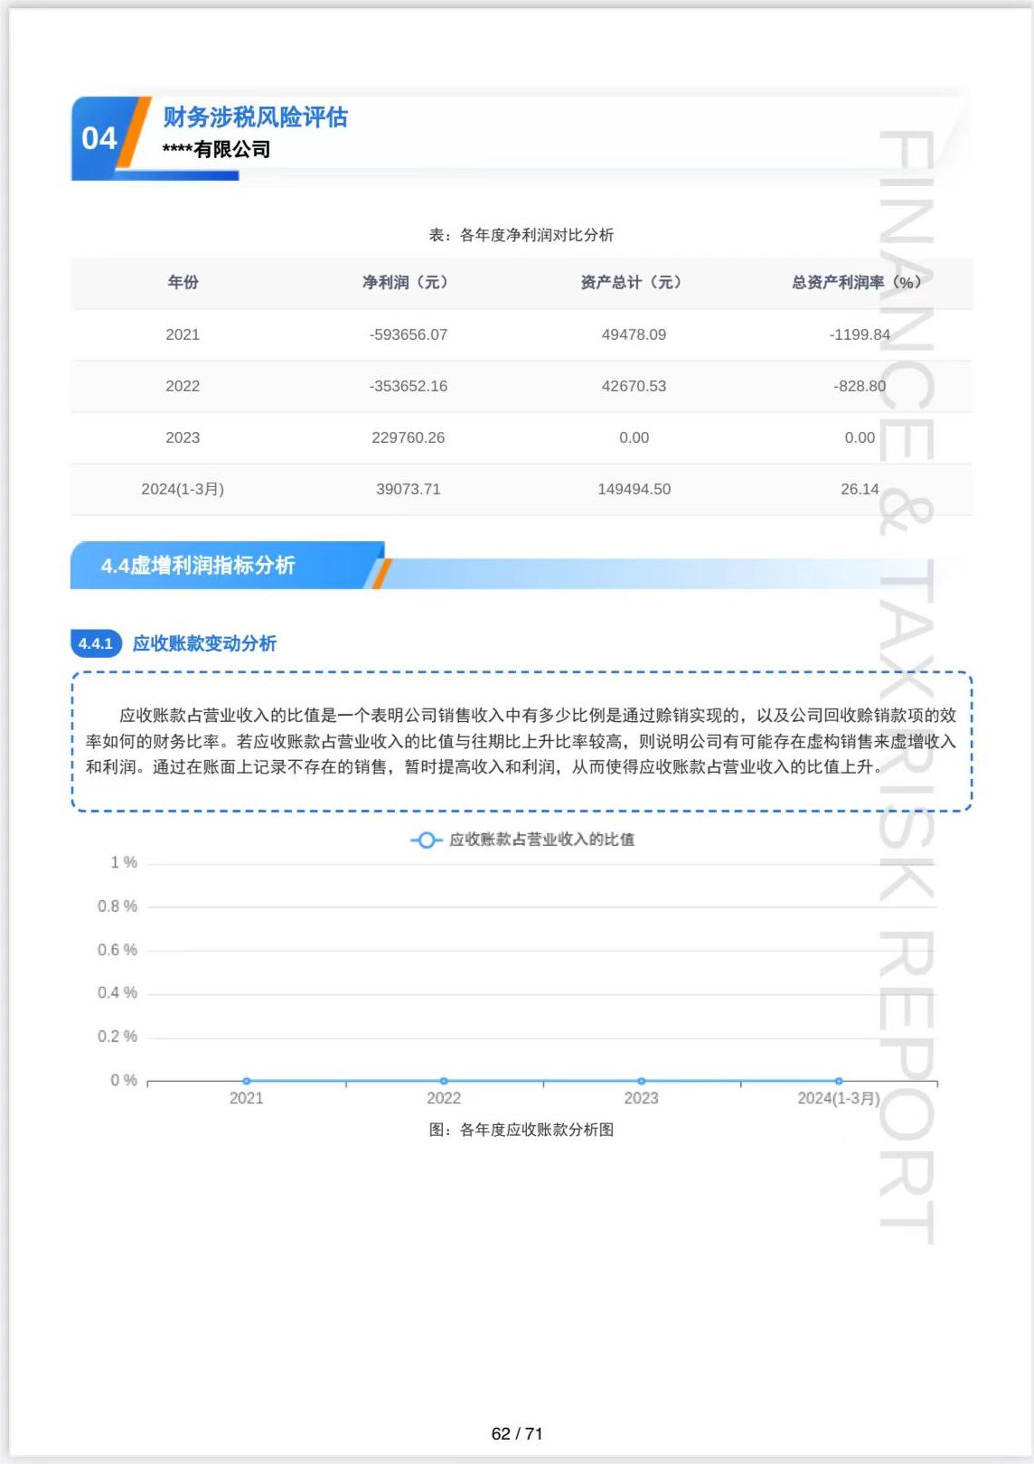
Task: Select the 39073.71 net profit cell
Action: tap(409, 489)
